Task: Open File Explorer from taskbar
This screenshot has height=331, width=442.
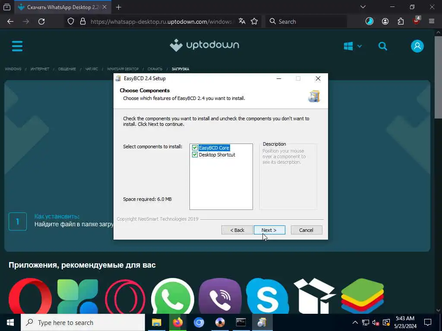Action: (x=156, y=322)
